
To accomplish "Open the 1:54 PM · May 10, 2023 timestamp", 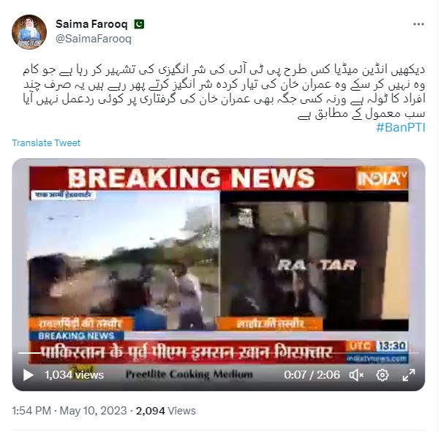I will click(69, 411).
